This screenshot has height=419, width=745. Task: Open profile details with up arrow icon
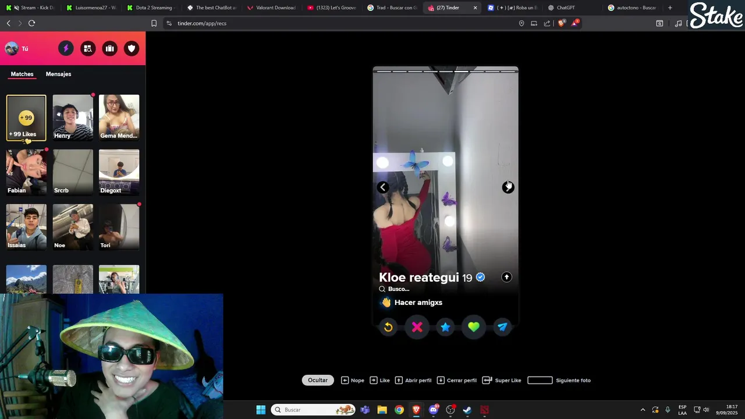pyautogui.click(x=506, y=277)
